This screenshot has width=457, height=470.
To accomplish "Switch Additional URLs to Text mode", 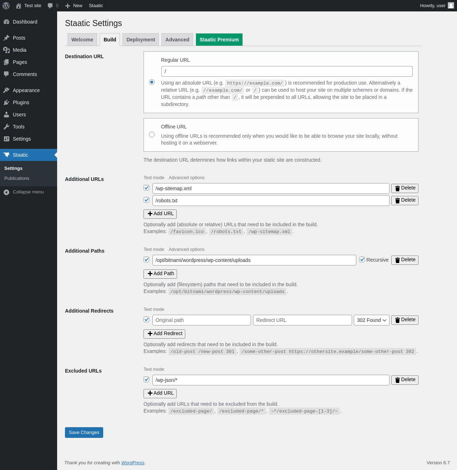I will 154,178.
